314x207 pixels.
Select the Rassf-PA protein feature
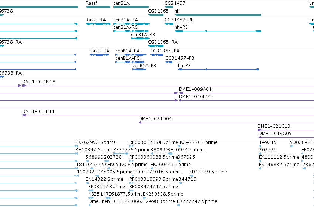100,55
